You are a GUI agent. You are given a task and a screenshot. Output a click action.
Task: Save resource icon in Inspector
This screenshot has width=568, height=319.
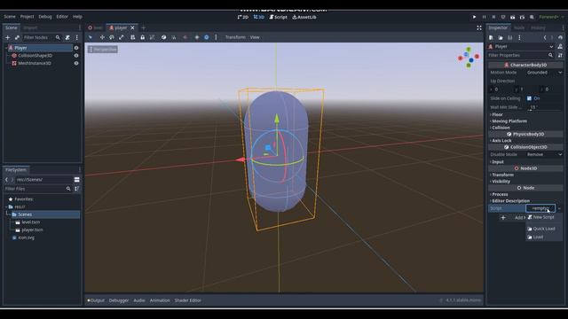[510, 37]
